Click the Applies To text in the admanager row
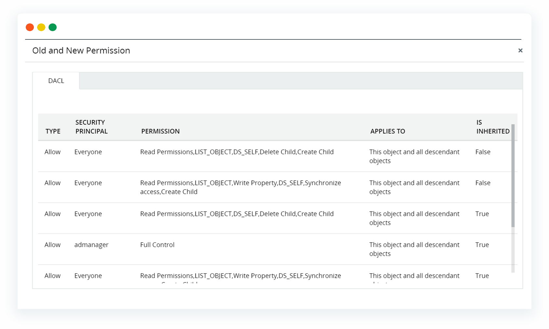Viewport: 549px width, 329px height. pos(414,249)
